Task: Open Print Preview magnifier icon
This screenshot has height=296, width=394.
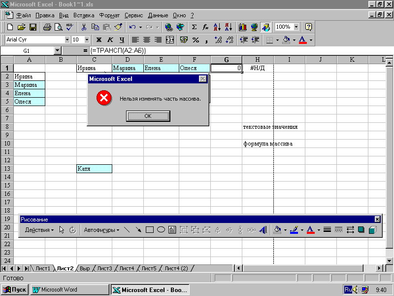Action: [x=58, y=27]
